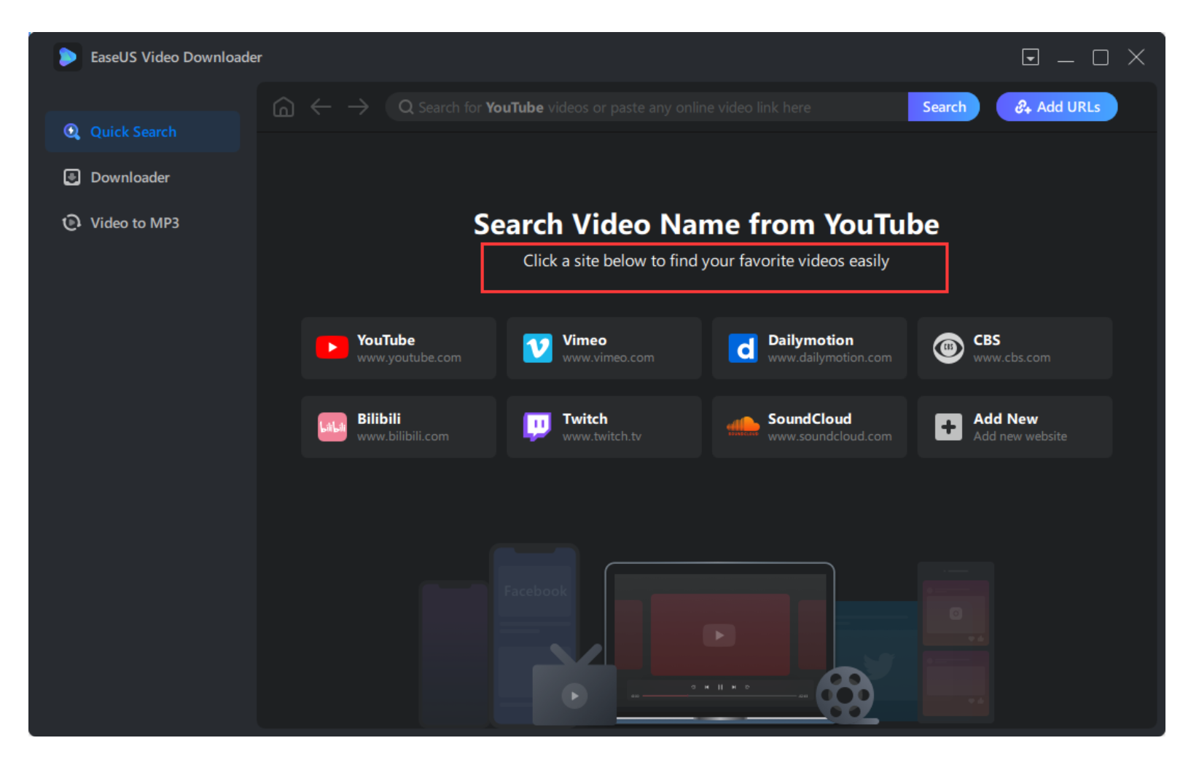Click the Add new website text

coord(1020,436)
